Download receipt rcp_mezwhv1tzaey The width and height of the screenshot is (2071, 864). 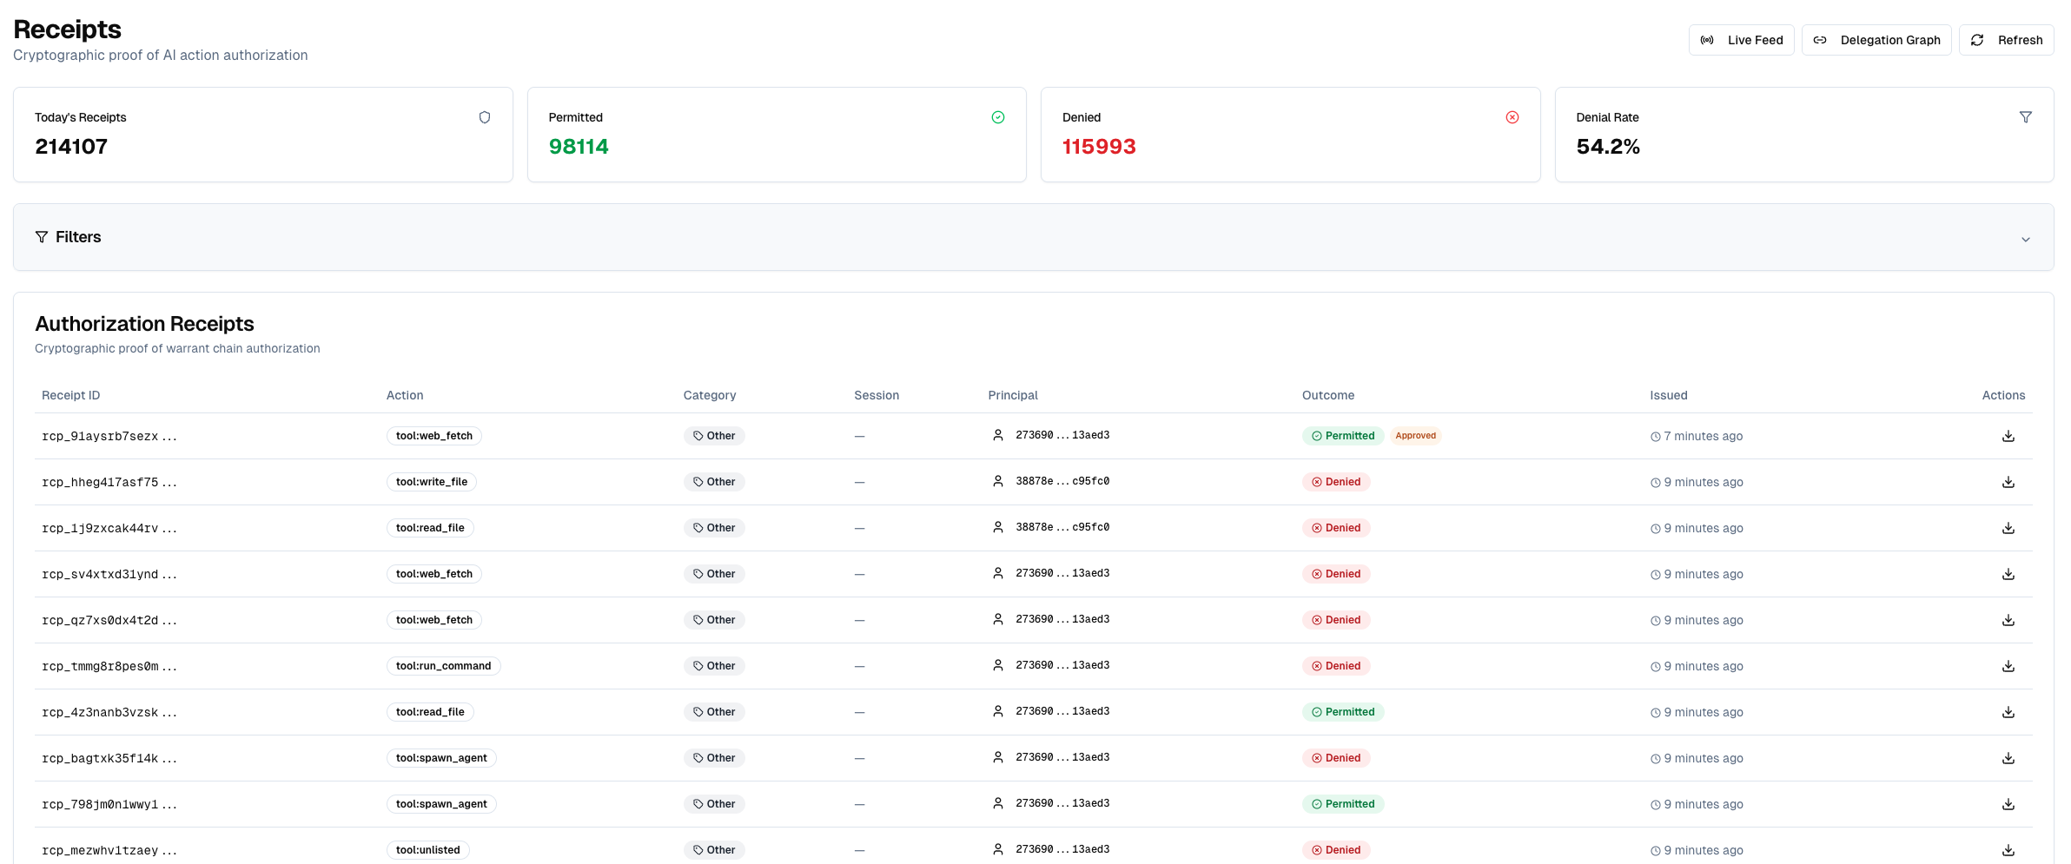[2008, 850]
